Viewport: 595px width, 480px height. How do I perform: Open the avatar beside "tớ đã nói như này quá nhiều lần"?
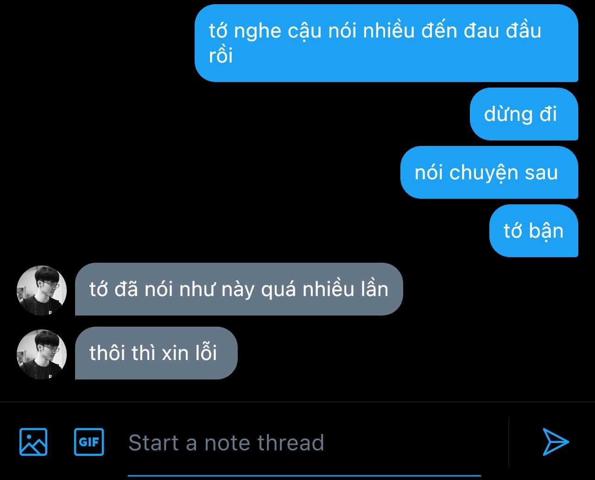click(42, 291)
